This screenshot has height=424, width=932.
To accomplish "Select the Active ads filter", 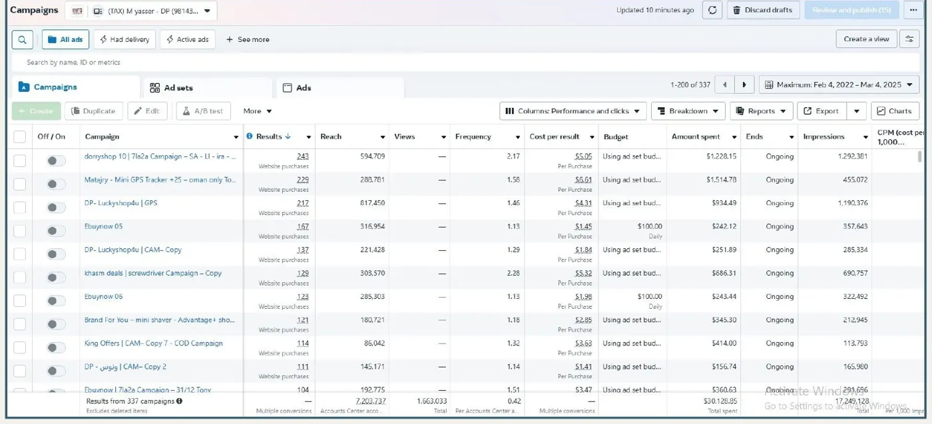I will 188,39.
